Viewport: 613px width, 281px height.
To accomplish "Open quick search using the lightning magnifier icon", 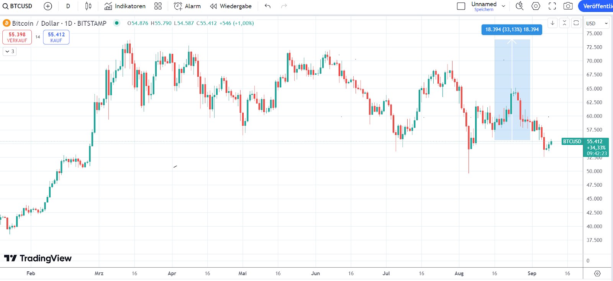I will (520, 6).
